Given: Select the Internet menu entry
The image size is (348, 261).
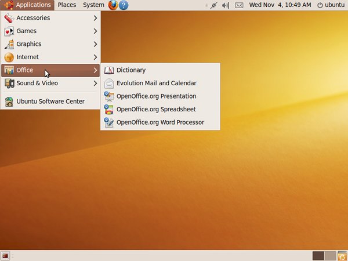Looking at the screenshot, I should [50, 57].
